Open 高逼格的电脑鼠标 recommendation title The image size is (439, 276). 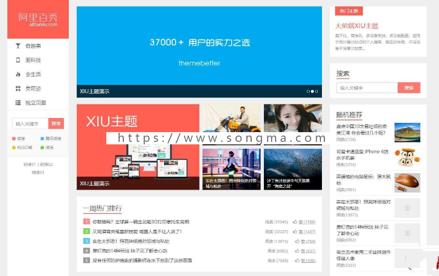pyautogui.click(x=363, y=180)
